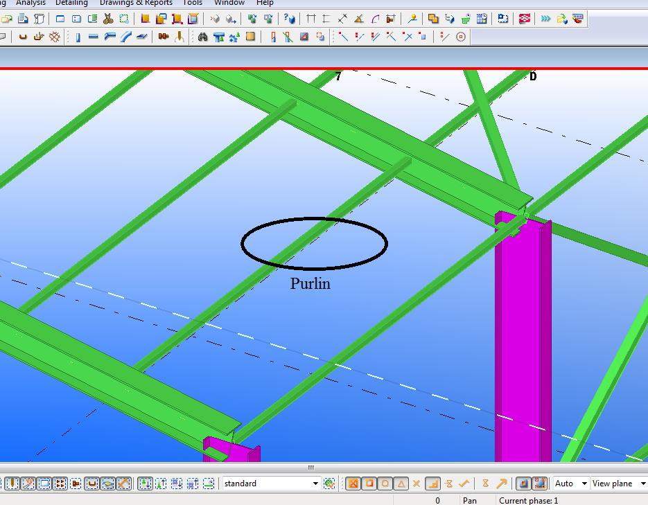Click the scissors (cut) icon in toolbar

click(x=108, y=19)
